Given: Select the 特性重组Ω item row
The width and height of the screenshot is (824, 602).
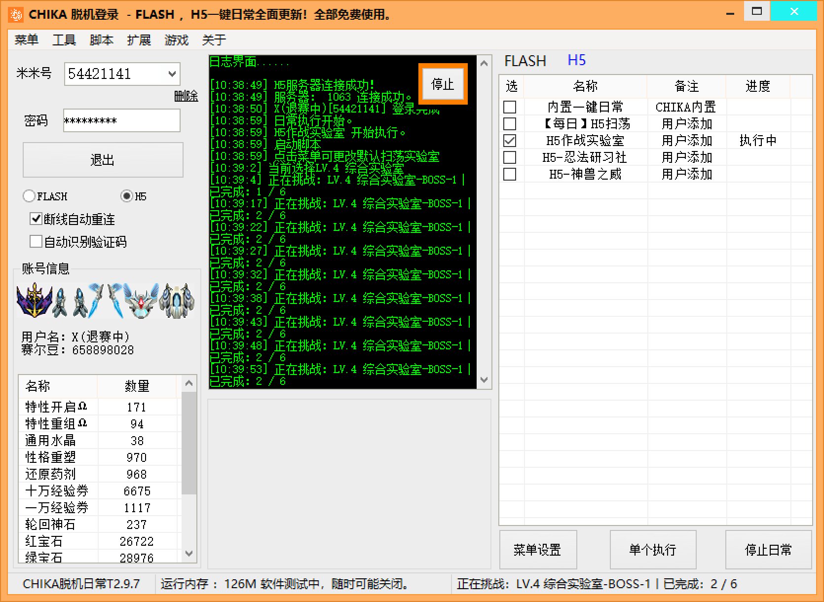Looking at the screenshot, I should [x=100, y=424].
